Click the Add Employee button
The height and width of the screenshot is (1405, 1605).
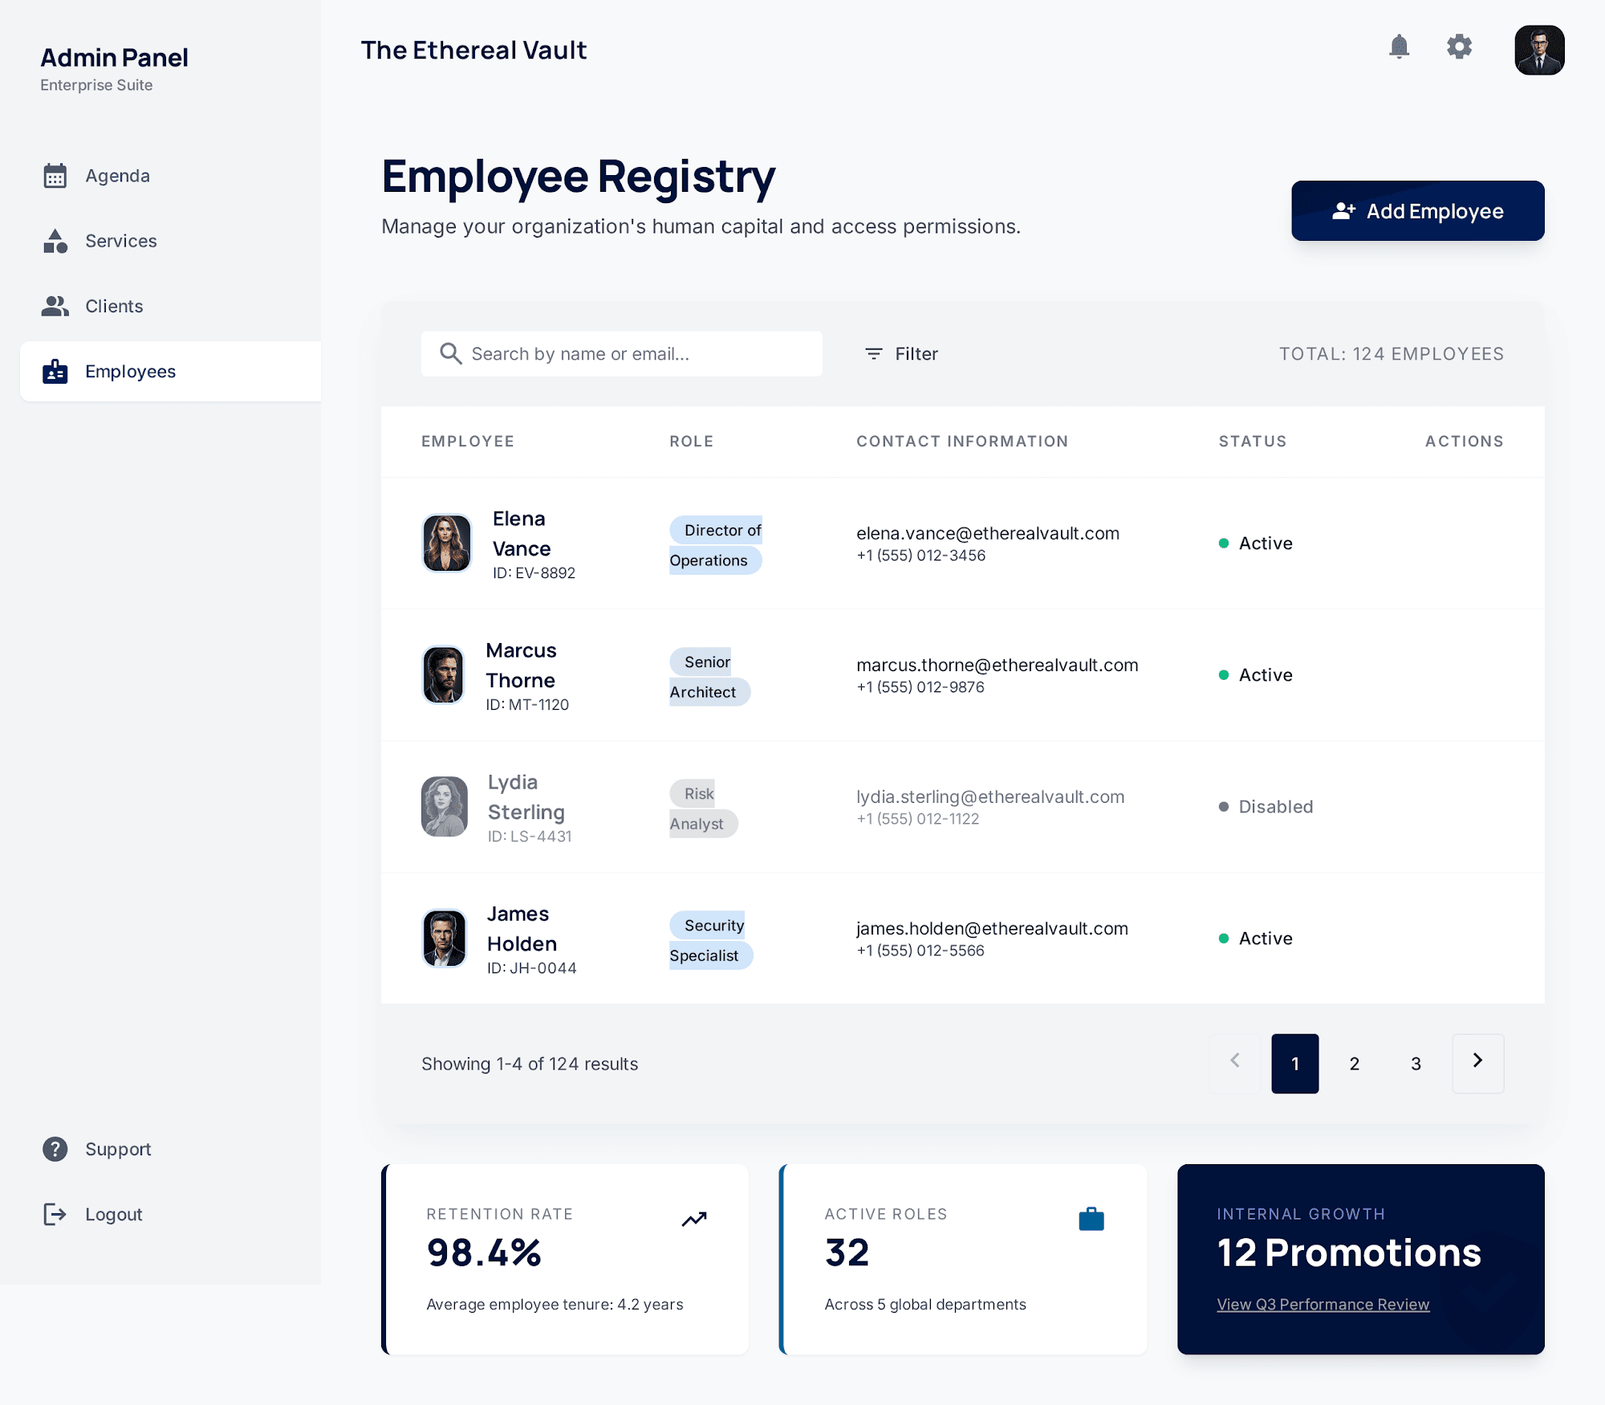(1417, 210)
